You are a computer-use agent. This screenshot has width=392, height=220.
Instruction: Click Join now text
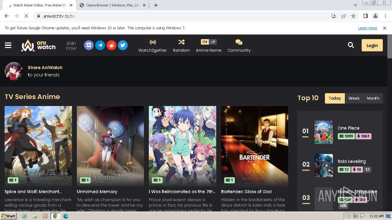click(71, 46)
